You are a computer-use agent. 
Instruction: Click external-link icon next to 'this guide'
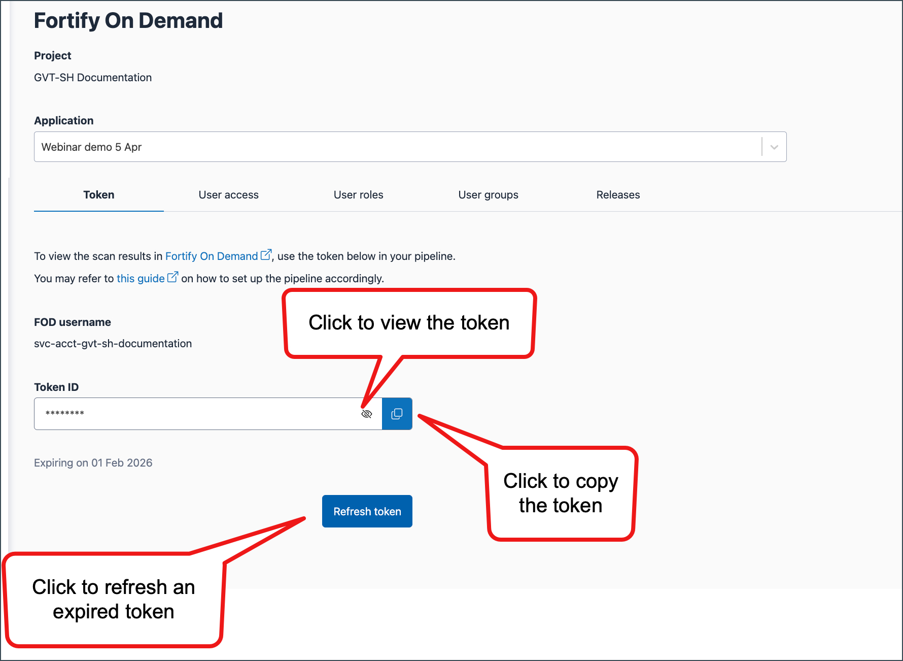(x=173, y=277)
